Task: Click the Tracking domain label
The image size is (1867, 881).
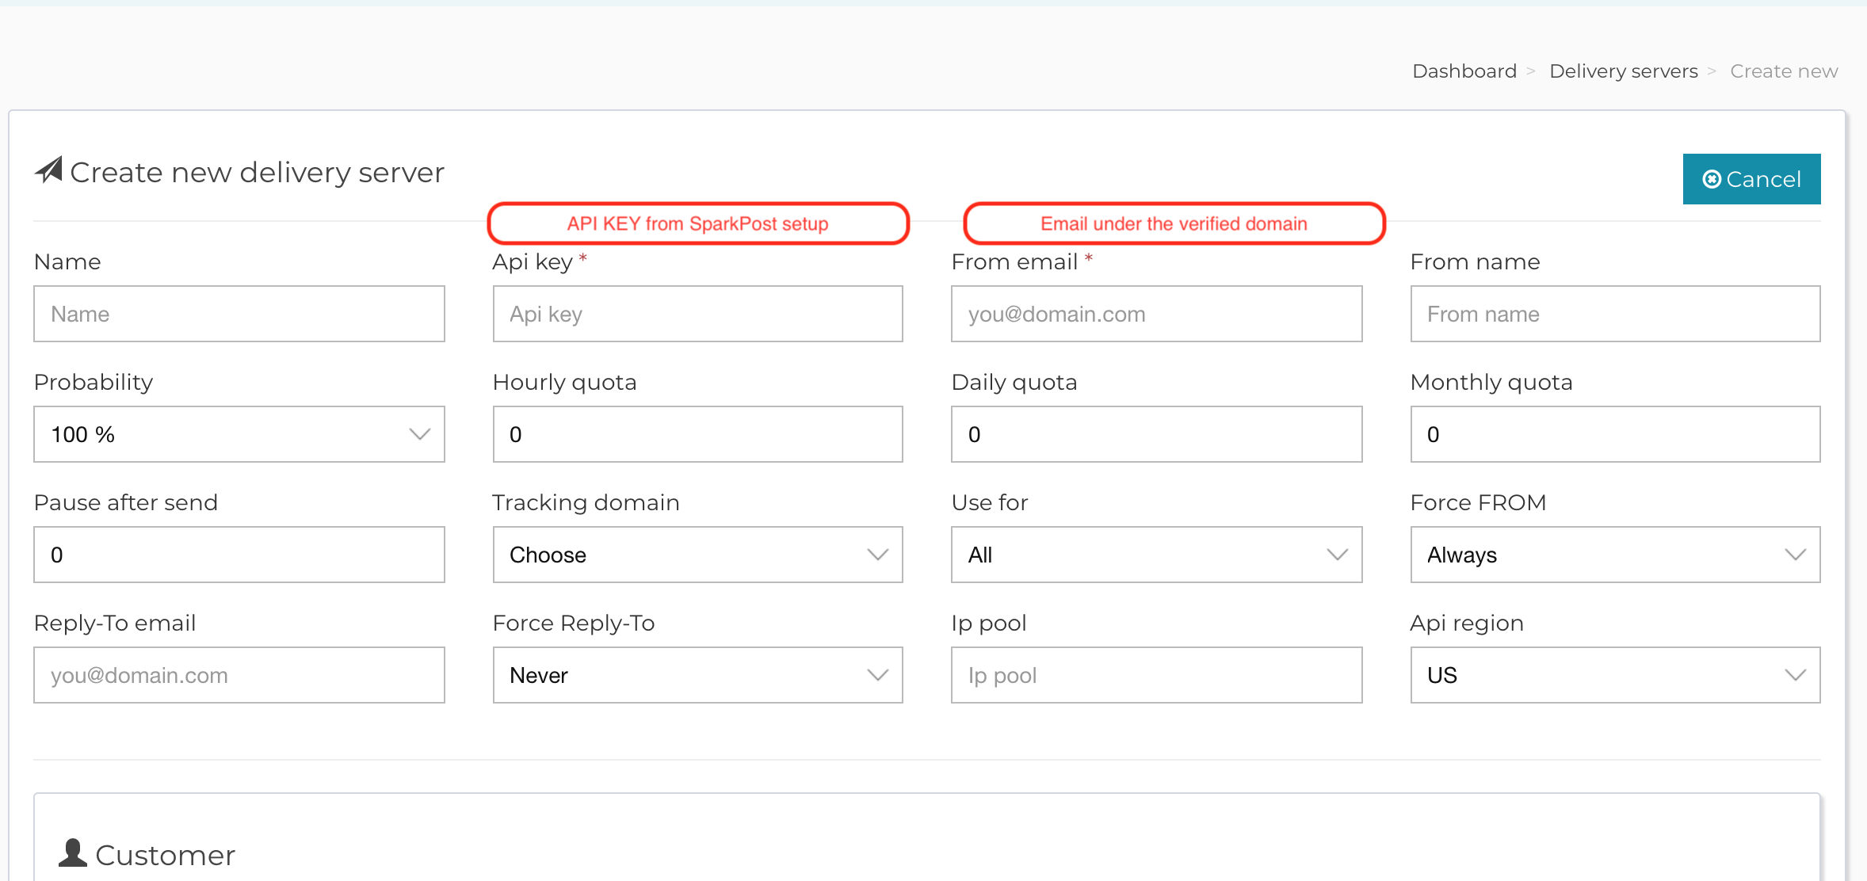Action: [x=586, y=502]
